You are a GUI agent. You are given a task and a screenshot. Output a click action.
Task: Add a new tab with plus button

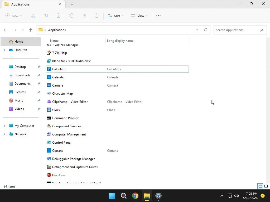tap(72, 4)
